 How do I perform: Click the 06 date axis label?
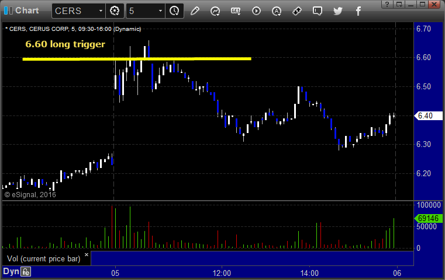pyautogui.click(x=397, y=273)
